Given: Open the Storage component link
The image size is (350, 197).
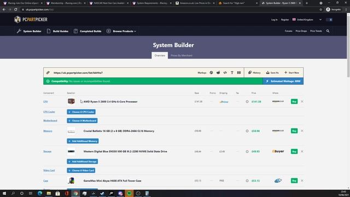Looking at the screenshot, I should click(48, 152).
